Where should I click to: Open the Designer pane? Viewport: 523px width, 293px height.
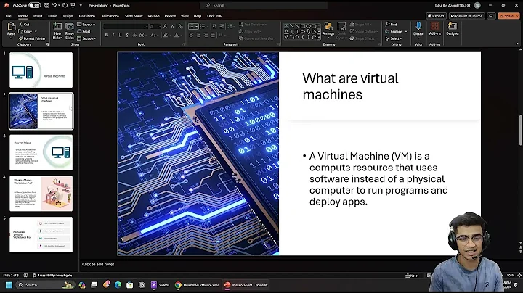[453, 28]
